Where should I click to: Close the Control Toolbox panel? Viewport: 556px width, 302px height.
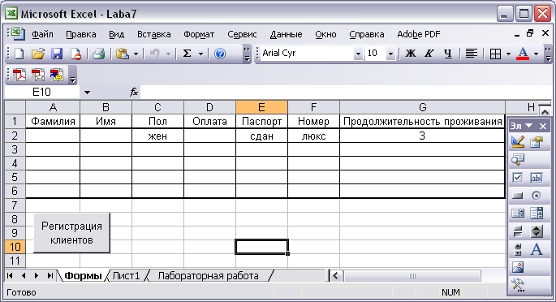(543, 126)
